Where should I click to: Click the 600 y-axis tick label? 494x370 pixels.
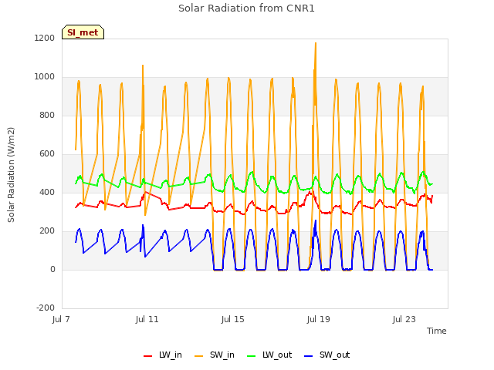coord(47,154)
